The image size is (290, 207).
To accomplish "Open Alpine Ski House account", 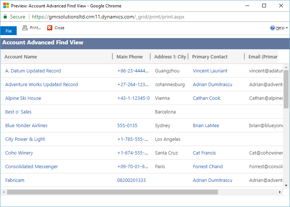I will tap(23, 98).
